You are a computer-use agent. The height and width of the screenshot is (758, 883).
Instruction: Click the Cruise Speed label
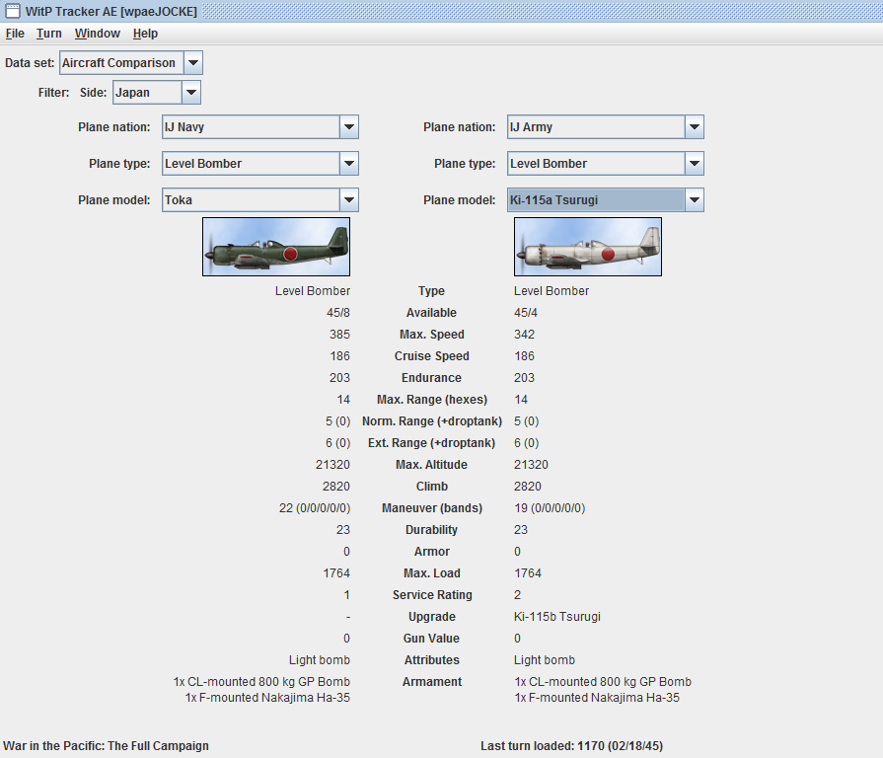click(x=432, y=356)
